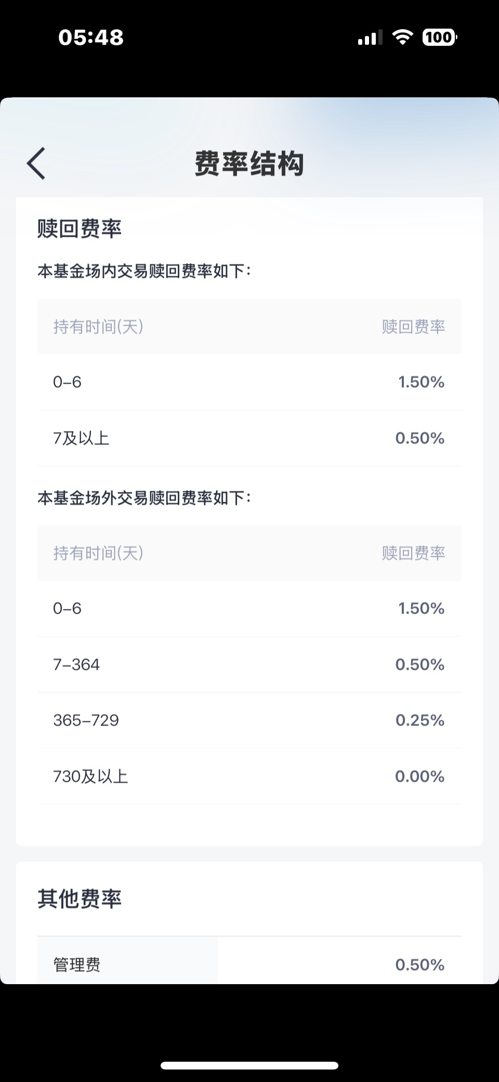
Task: Tap the 05:48 clock in status bar
Action: pos(91,37)
